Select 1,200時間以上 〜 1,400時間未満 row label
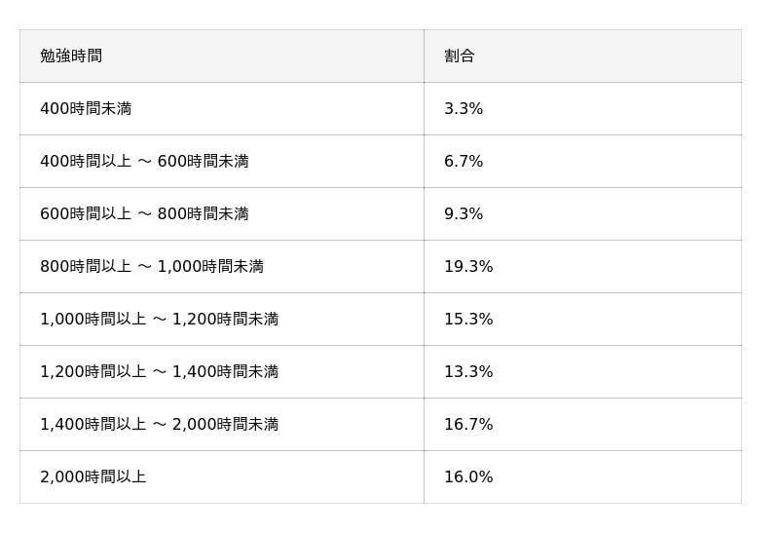The width and height of the screenshot is (779, 533). click(x=159, y=372)
